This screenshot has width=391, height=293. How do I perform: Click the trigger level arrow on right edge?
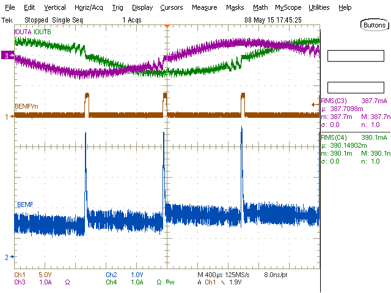coord(316,104)
